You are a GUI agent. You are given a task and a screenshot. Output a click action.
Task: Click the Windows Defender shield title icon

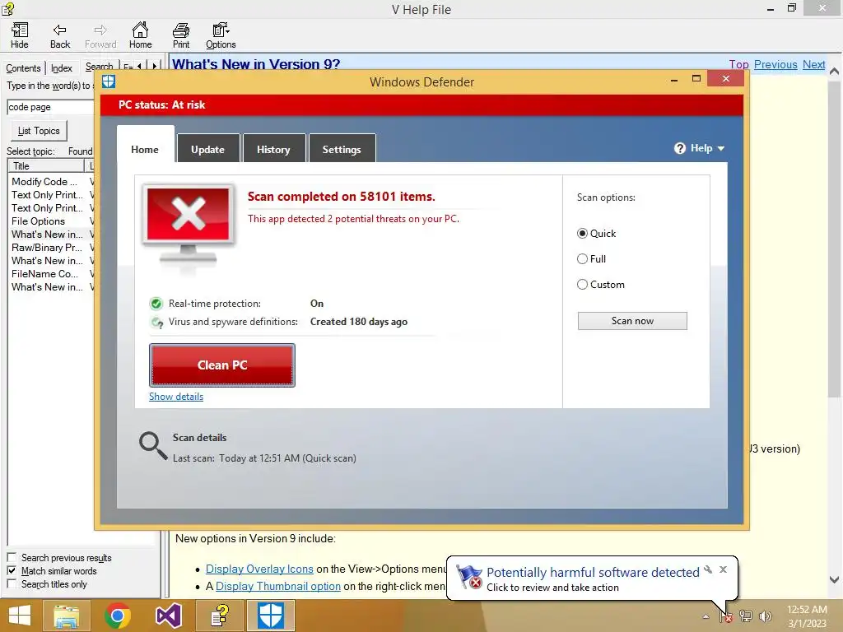tap(109, 81)
